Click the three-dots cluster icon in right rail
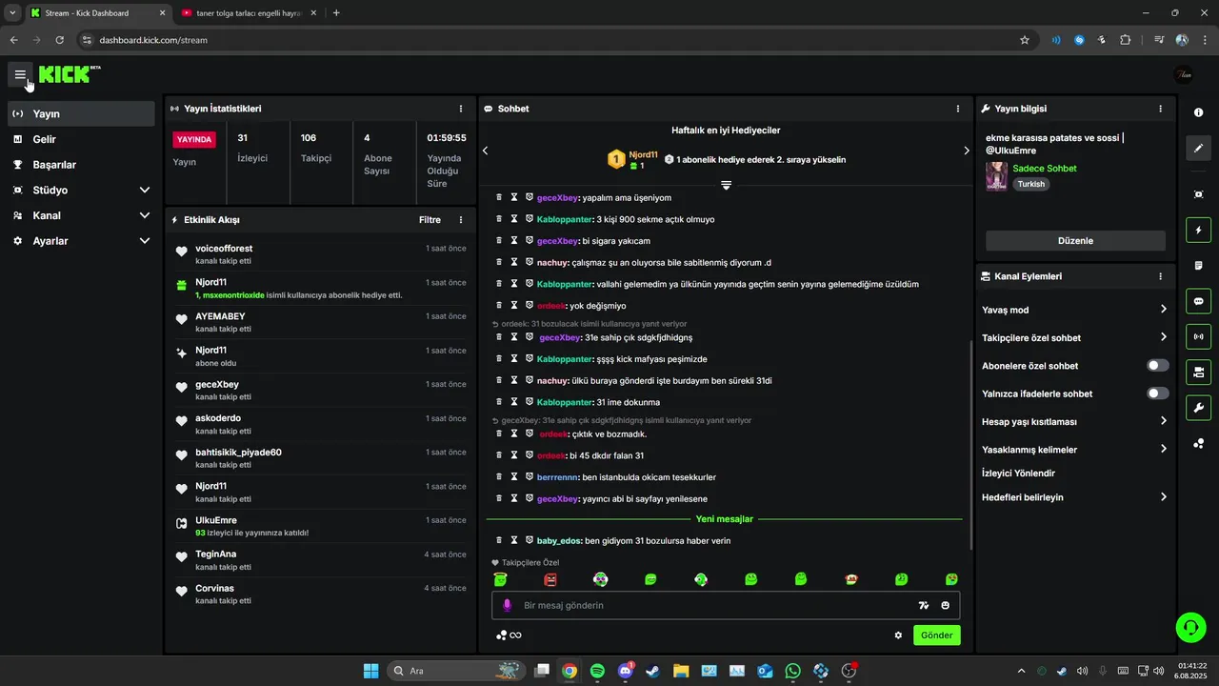This screenshot has width=1219, height=686. tap(1198, 443)
